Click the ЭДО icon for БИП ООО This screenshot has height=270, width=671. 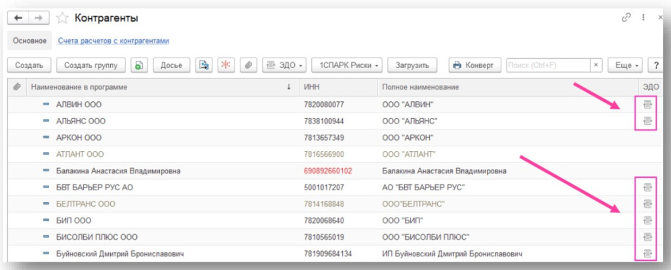[x=647, y=220]
